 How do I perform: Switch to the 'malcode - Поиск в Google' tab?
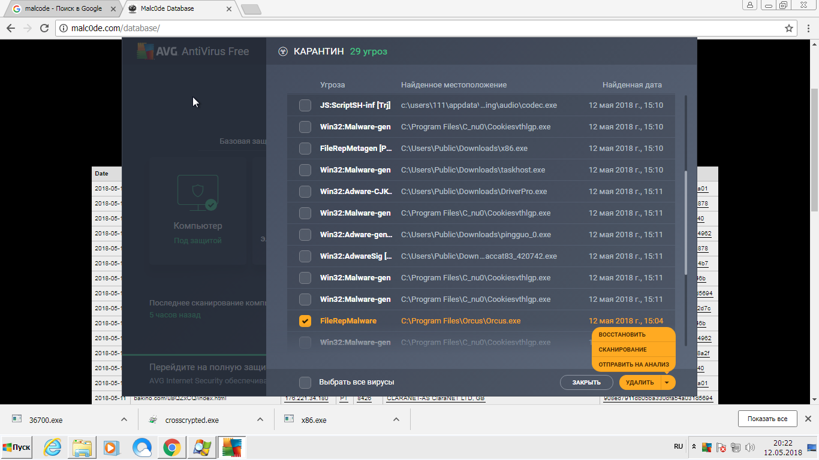coord(64,9)
